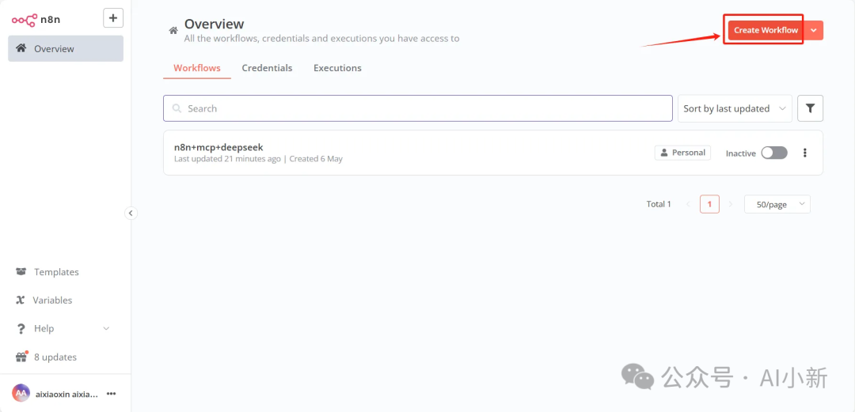Switch to the Credentials tab
Viewport: 855px width, 412px height.
pos(268,68)
